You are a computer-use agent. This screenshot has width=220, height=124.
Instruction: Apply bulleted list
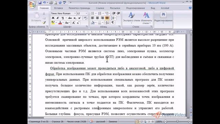92,13
